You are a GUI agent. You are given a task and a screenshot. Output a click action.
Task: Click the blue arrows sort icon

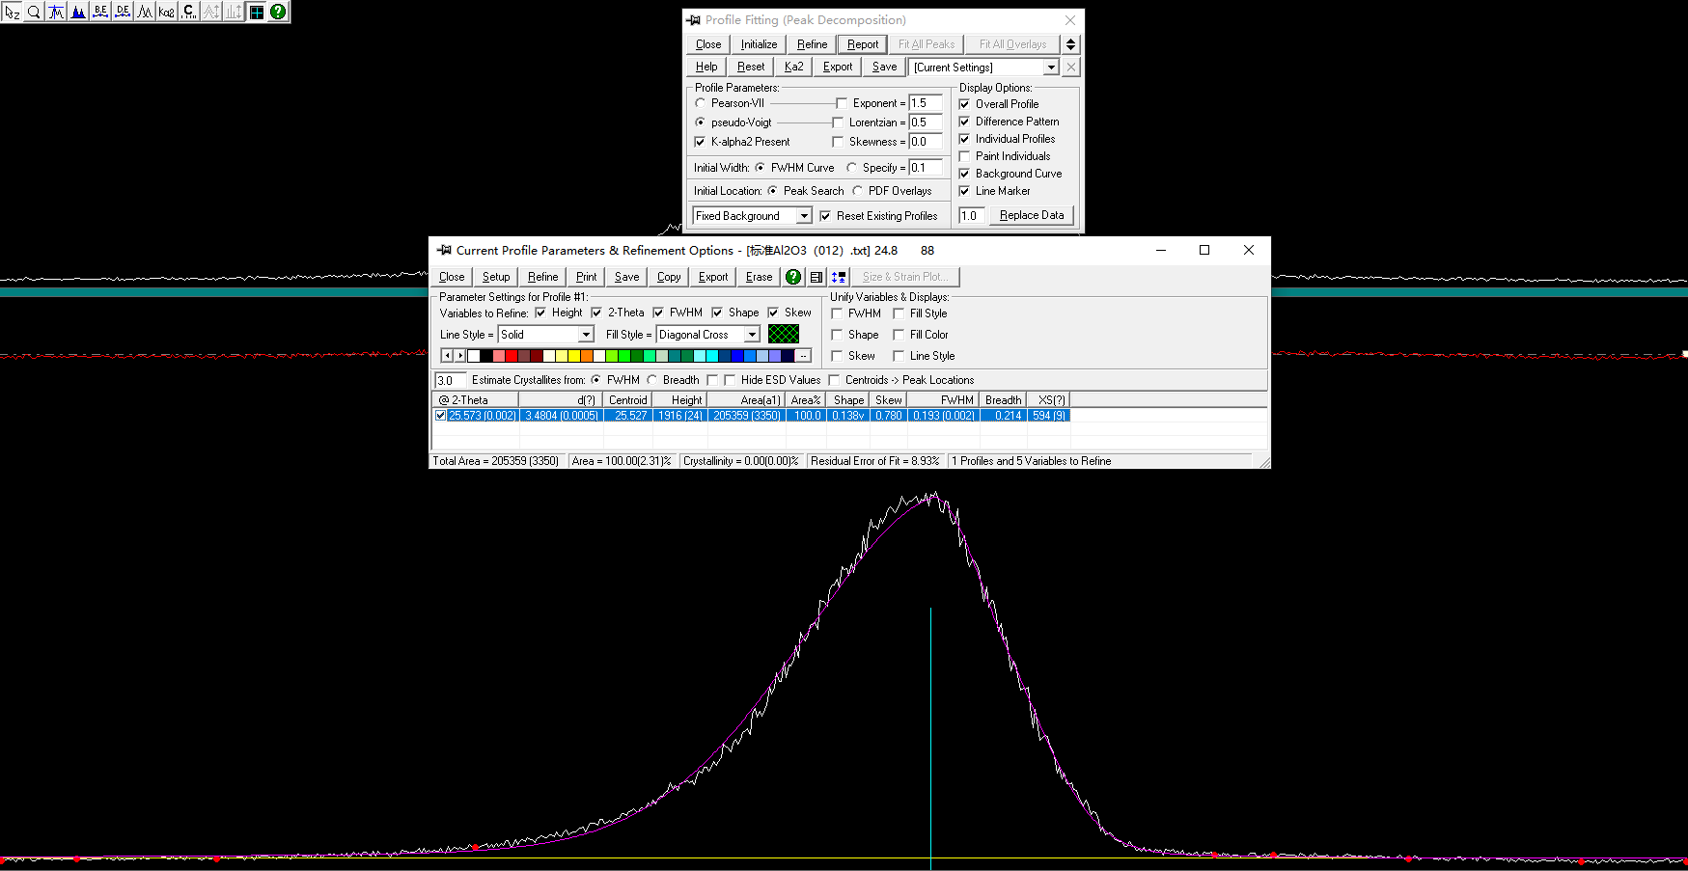[839, 277]
